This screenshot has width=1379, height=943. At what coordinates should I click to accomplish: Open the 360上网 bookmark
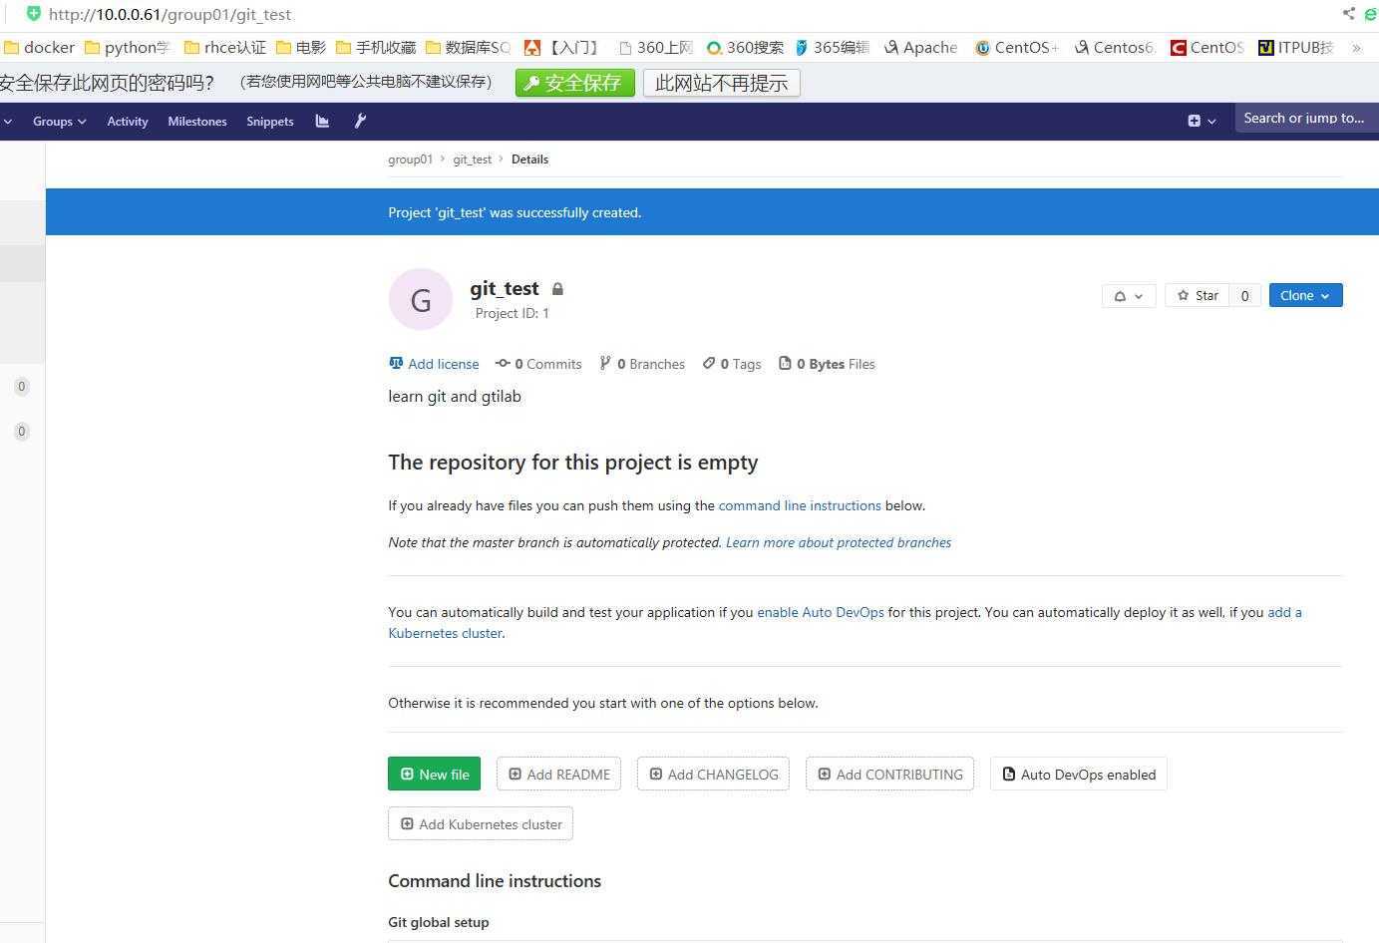point(655,47)
